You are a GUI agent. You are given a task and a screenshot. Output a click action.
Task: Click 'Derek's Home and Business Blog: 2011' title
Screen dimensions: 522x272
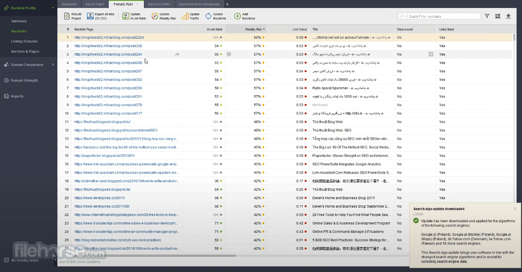pyautogui.click(x=343, y=198)
